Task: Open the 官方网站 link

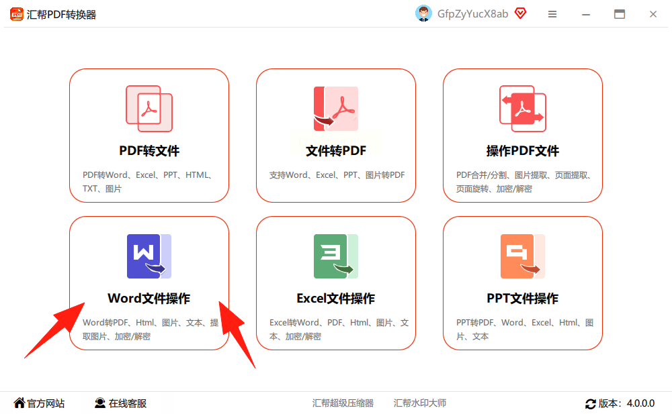Action: point(46,403)
